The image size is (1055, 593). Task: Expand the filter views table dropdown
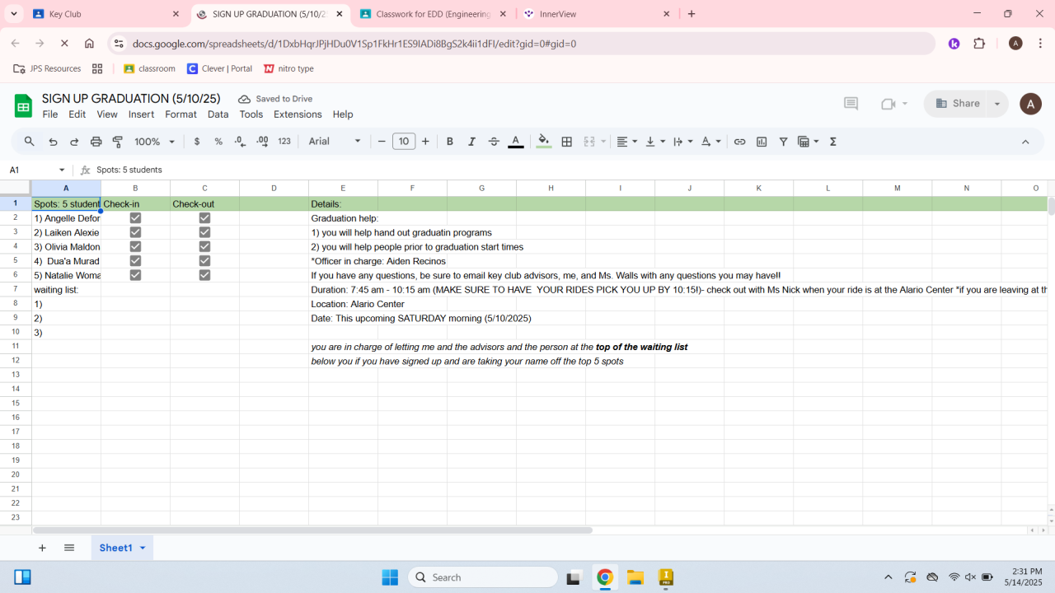pos(816,142)
